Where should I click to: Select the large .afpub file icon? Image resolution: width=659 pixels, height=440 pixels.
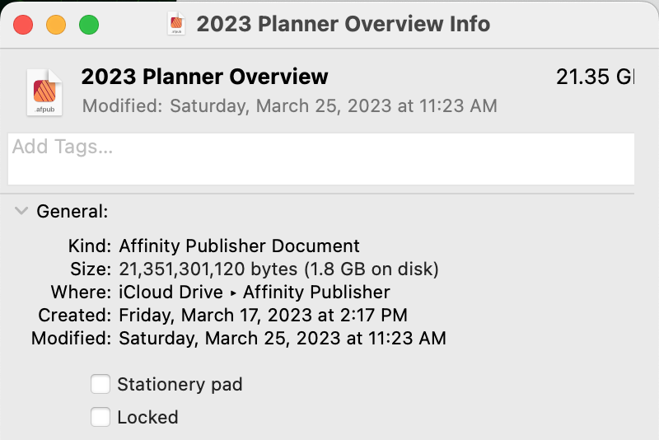[x=44, y=92]
